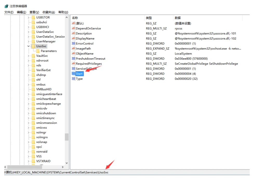Click the Registry Editor title bar icon
The image size is (258, 187).
point(6,6)
